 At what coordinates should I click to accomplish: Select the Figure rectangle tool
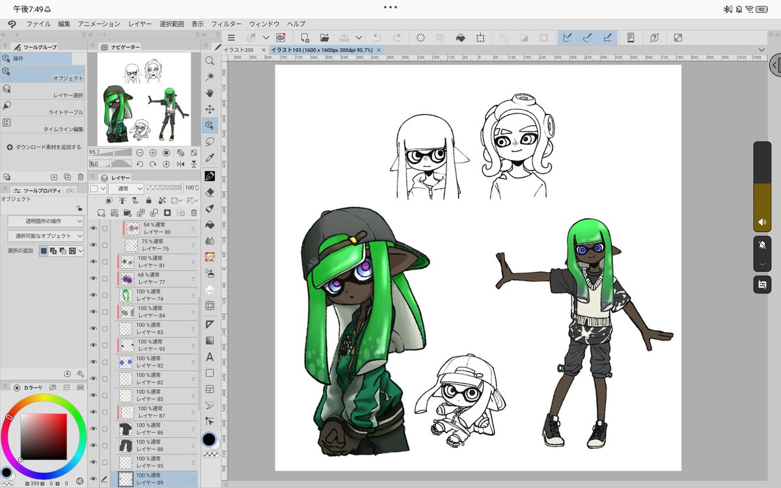pos(210,373)
